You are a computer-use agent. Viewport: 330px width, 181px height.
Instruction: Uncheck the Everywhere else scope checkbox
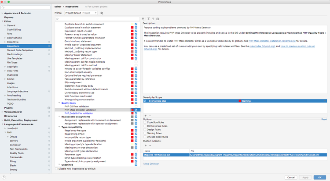pos(145,101)
